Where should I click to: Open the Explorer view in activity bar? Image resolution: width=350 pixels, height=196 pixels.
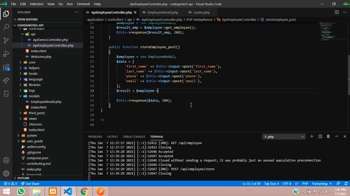6,14
